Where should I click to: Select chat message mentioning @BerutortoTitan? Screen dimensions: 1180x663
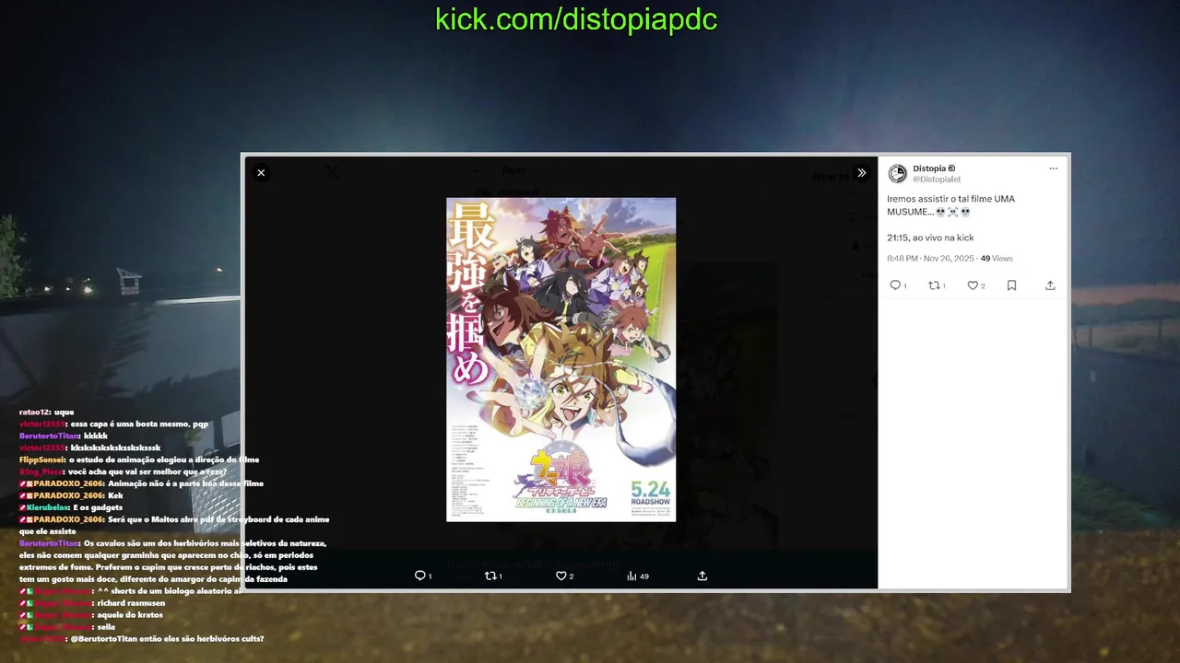pos(167,639)
